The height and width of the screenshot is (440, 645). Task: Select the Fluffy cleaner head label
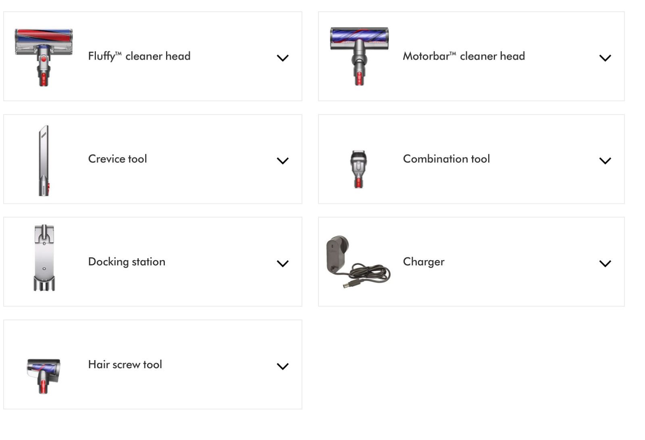pos(139,56)
